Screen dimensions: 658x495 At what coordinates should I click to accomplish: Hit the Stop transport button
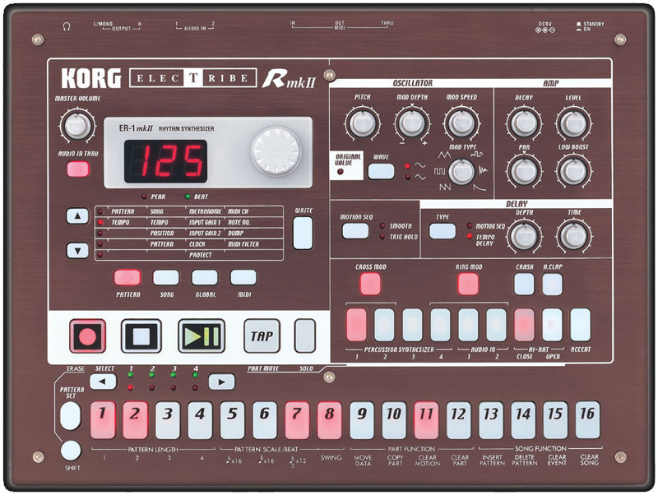point(141,336)
